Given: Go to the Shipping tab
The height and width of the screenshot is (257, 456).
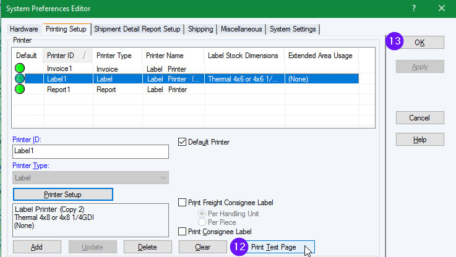Looking at the screenshot, I should click(200, 29).
